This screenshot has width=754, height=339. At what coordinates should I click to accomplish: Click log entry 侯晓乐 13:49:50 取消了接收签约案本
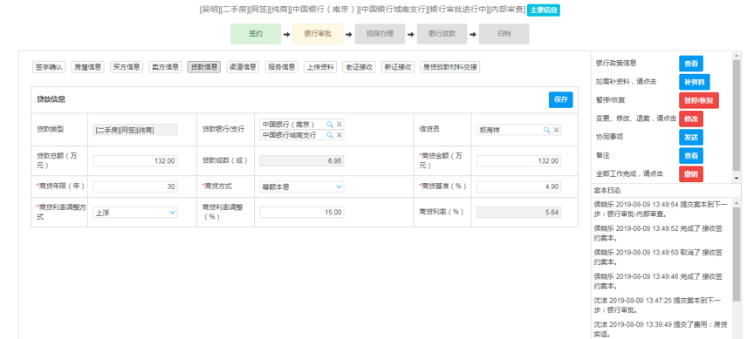coord(657,257)
